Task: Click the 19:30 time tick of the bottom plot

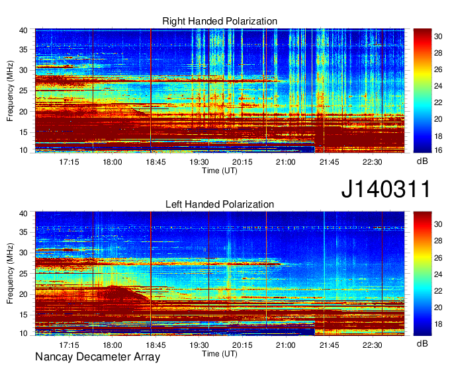Action: pos(199,345)
